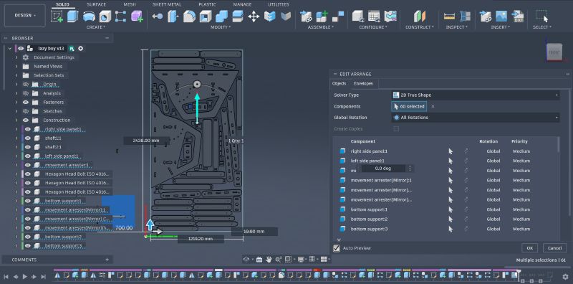Image resolution: width=573 pixels, height=284 pixels.
Task: Click the 60 selected components button
Action: pos(409,106)
